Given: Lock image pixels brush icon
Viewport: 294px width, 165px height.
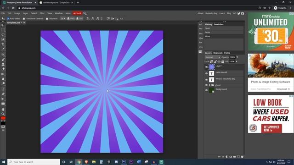Looking at the screenshot, I should [215, 61].
